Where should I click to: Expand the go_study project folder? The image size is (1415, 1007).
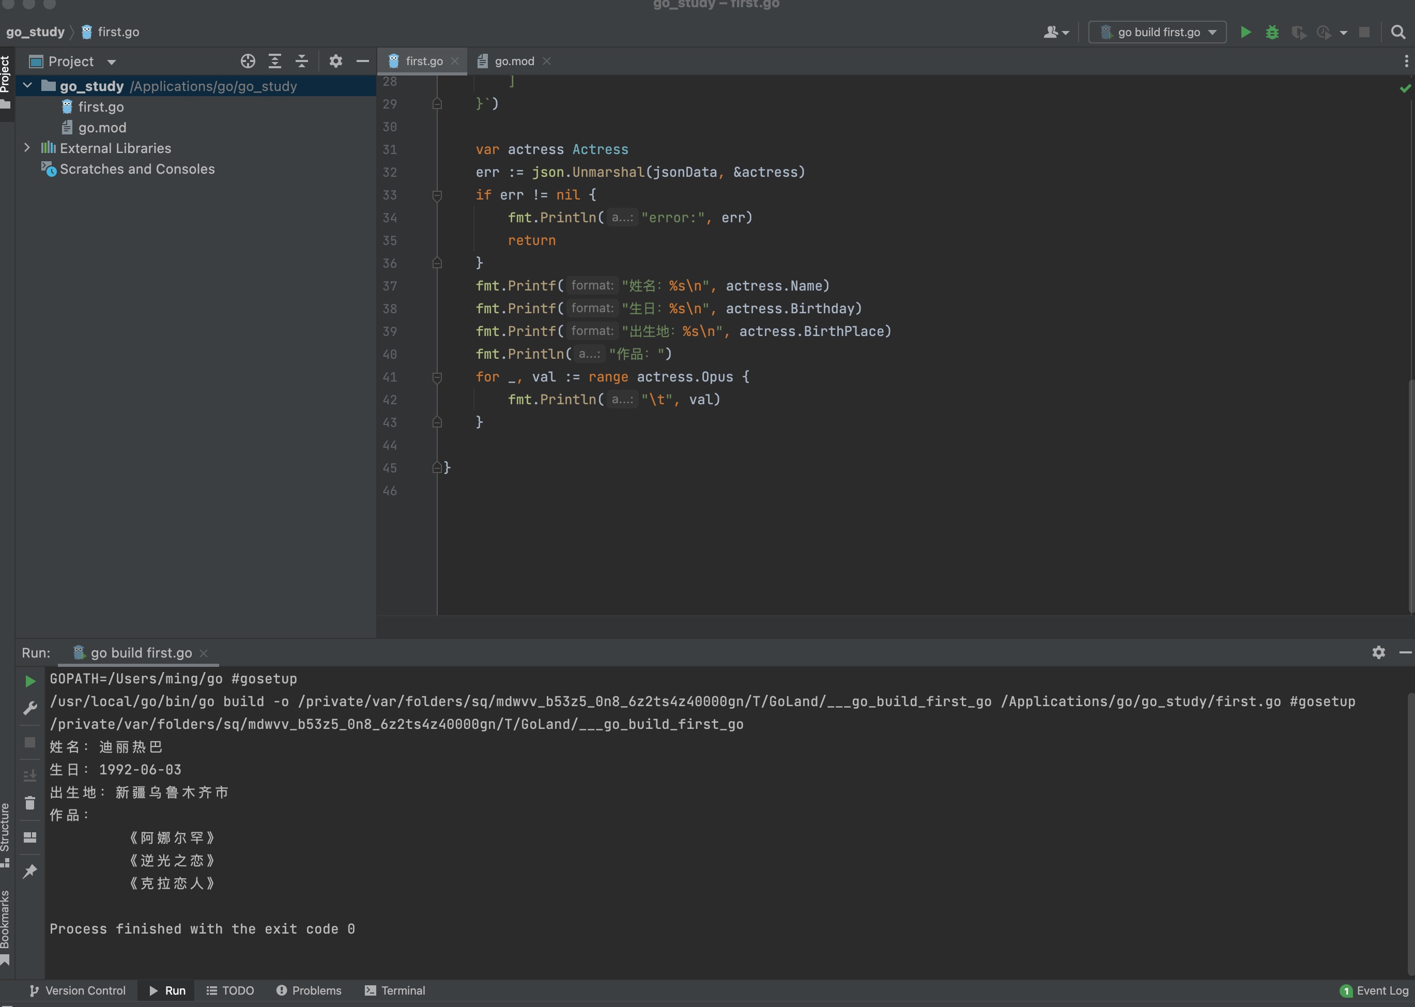click(x=24, y=85)
